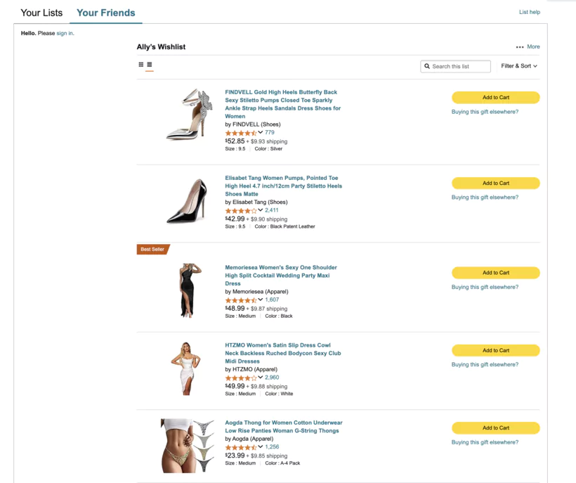Click the 'Color : A-4 Pack' text
Viewport: 576px width, 483px height.
[282, 463]
